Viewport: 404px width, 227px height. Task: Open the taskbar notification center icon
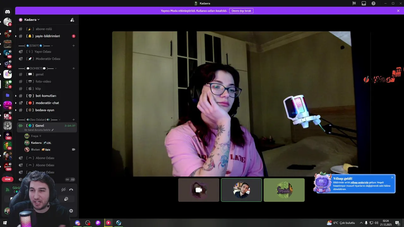click(397, 223)
